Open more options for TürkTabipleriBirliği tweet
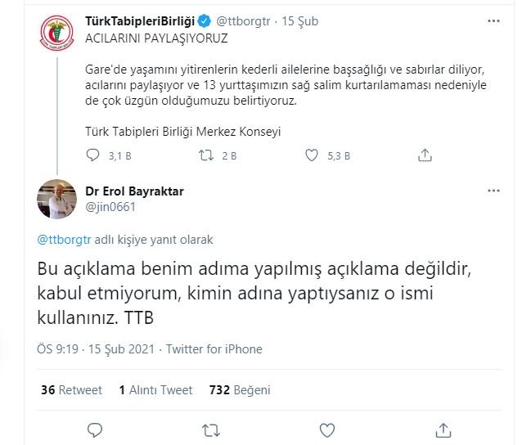Image resolution: width=522 pixels, height=445 pixels. click(493, 20)
